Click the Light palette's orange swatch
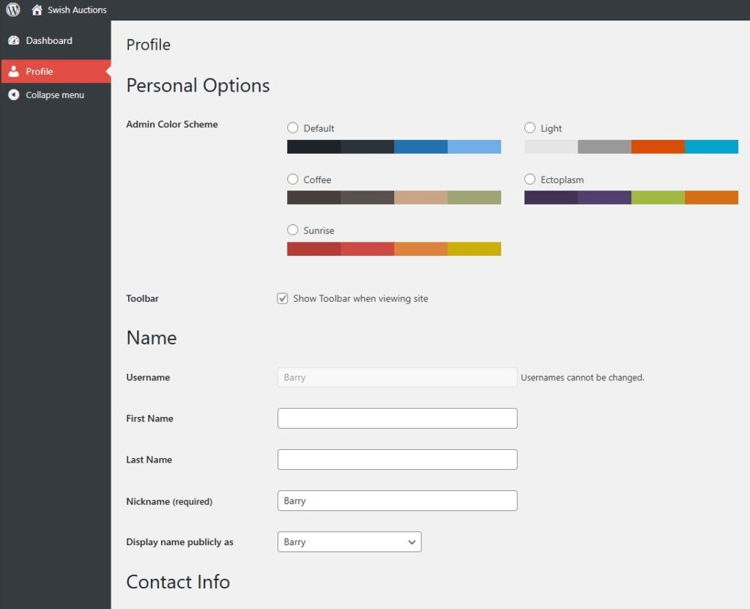The width and height of the screenshot is (750, 609). coord(658,147)
